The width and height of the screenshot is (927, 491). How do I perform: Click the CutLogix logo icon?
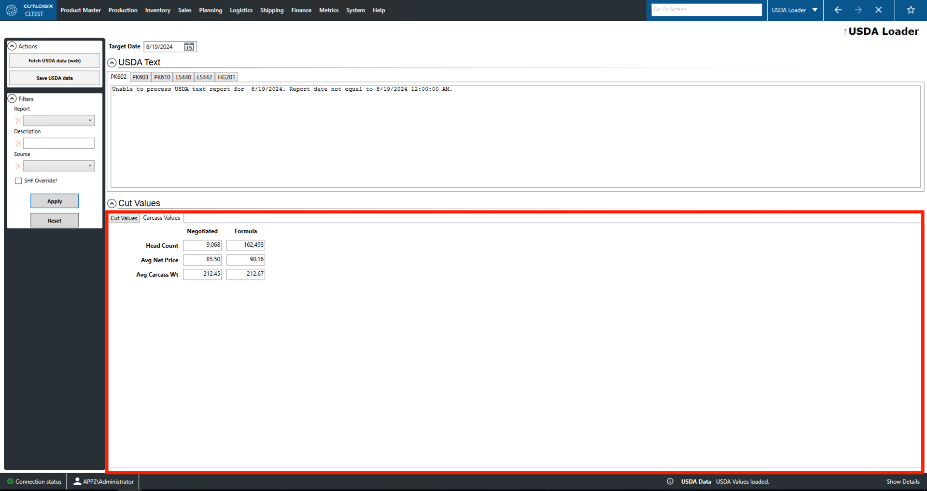[12, 10]
